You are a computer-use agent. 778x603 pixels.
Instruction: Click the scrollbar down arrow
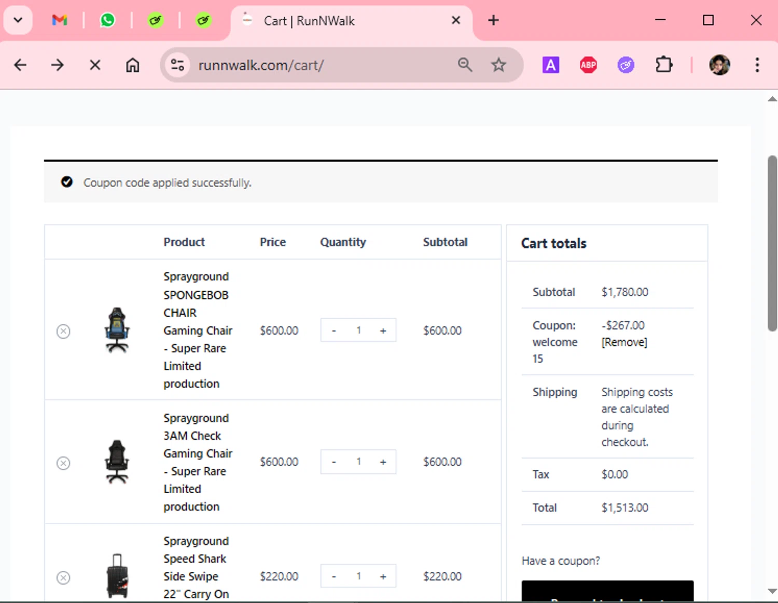(x=772, y=591)
